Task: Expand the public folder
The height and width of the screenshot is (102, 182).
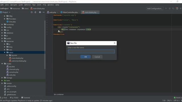Action: pos(2,39)
